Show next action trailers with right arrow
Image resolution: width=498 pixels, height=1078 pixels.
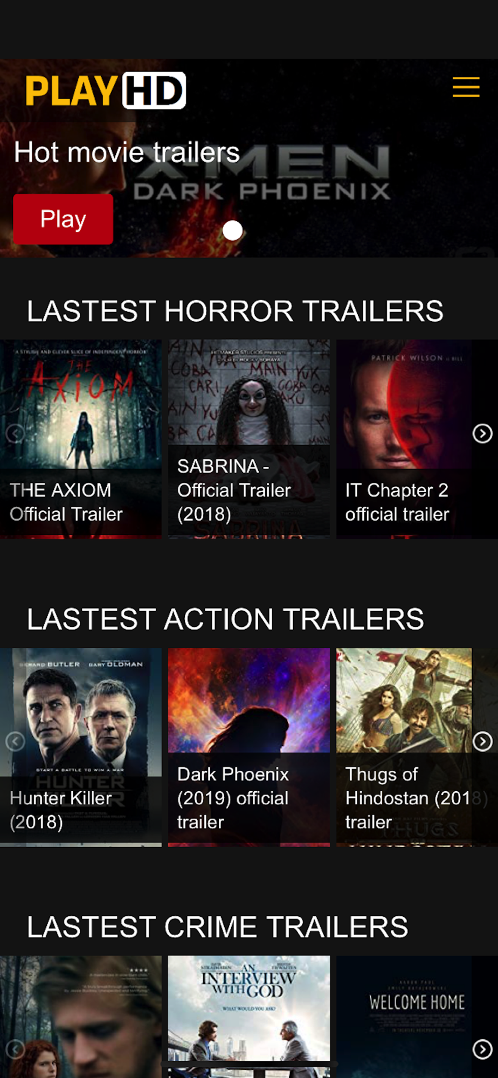pyautogui.click(x=482, y=742)
